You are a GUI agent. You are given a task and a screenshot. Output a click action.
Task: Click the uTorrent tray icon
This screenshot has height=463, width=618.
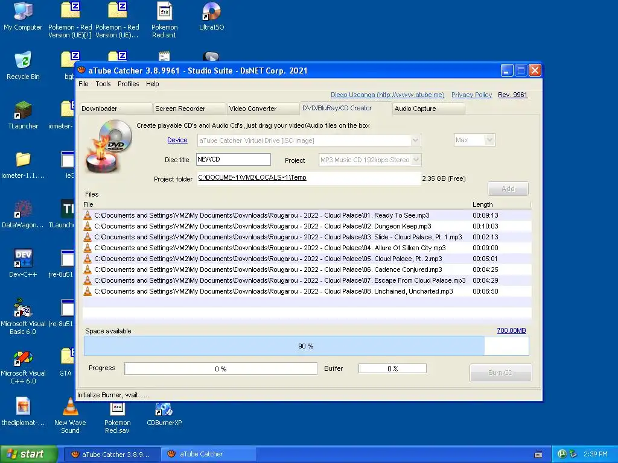pos(562,454)
